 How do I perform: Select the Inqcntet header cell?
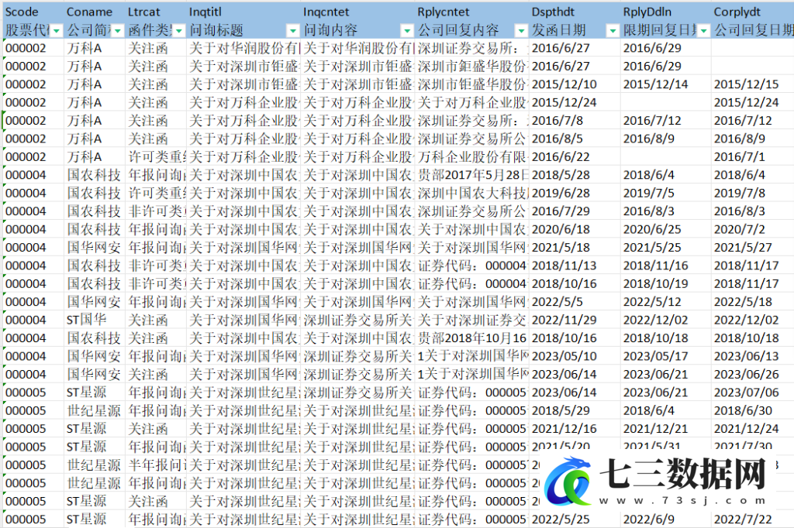pos(357,12)
